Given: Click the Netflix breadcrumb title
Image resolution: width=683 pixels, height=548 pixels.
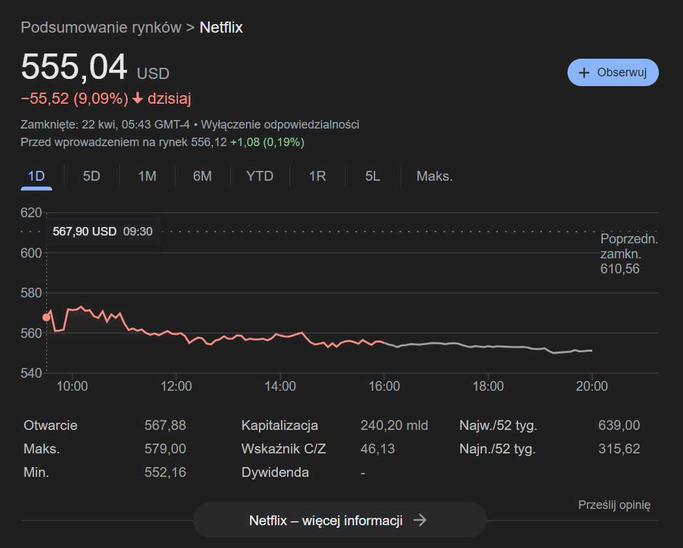Looking at the screenshot, I should [x=221, y=27].
